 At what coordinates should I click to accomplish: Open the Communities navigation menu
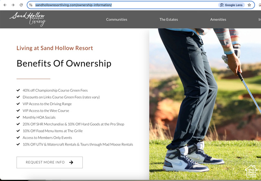pos(117,20)
